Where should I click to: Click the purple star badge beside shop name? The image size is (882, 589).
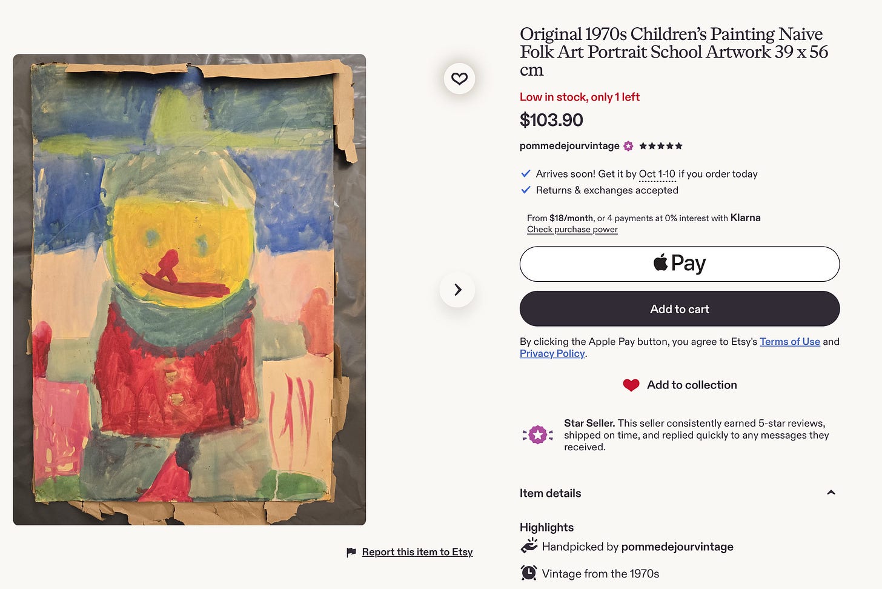[x=628, y=146]
